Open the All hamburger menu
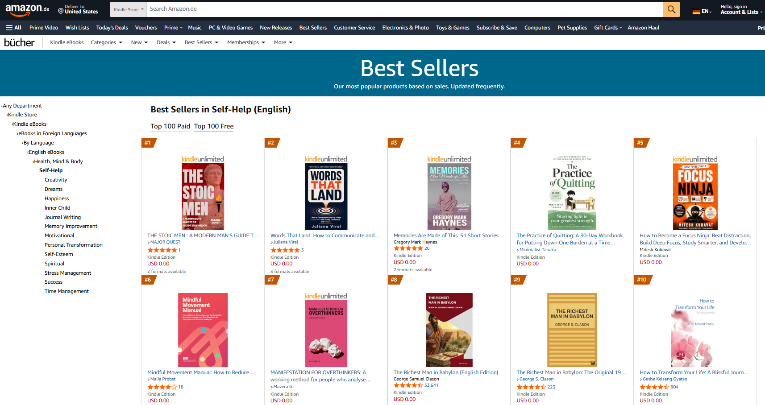Screen dimensions: 765x405 [14, 28]
